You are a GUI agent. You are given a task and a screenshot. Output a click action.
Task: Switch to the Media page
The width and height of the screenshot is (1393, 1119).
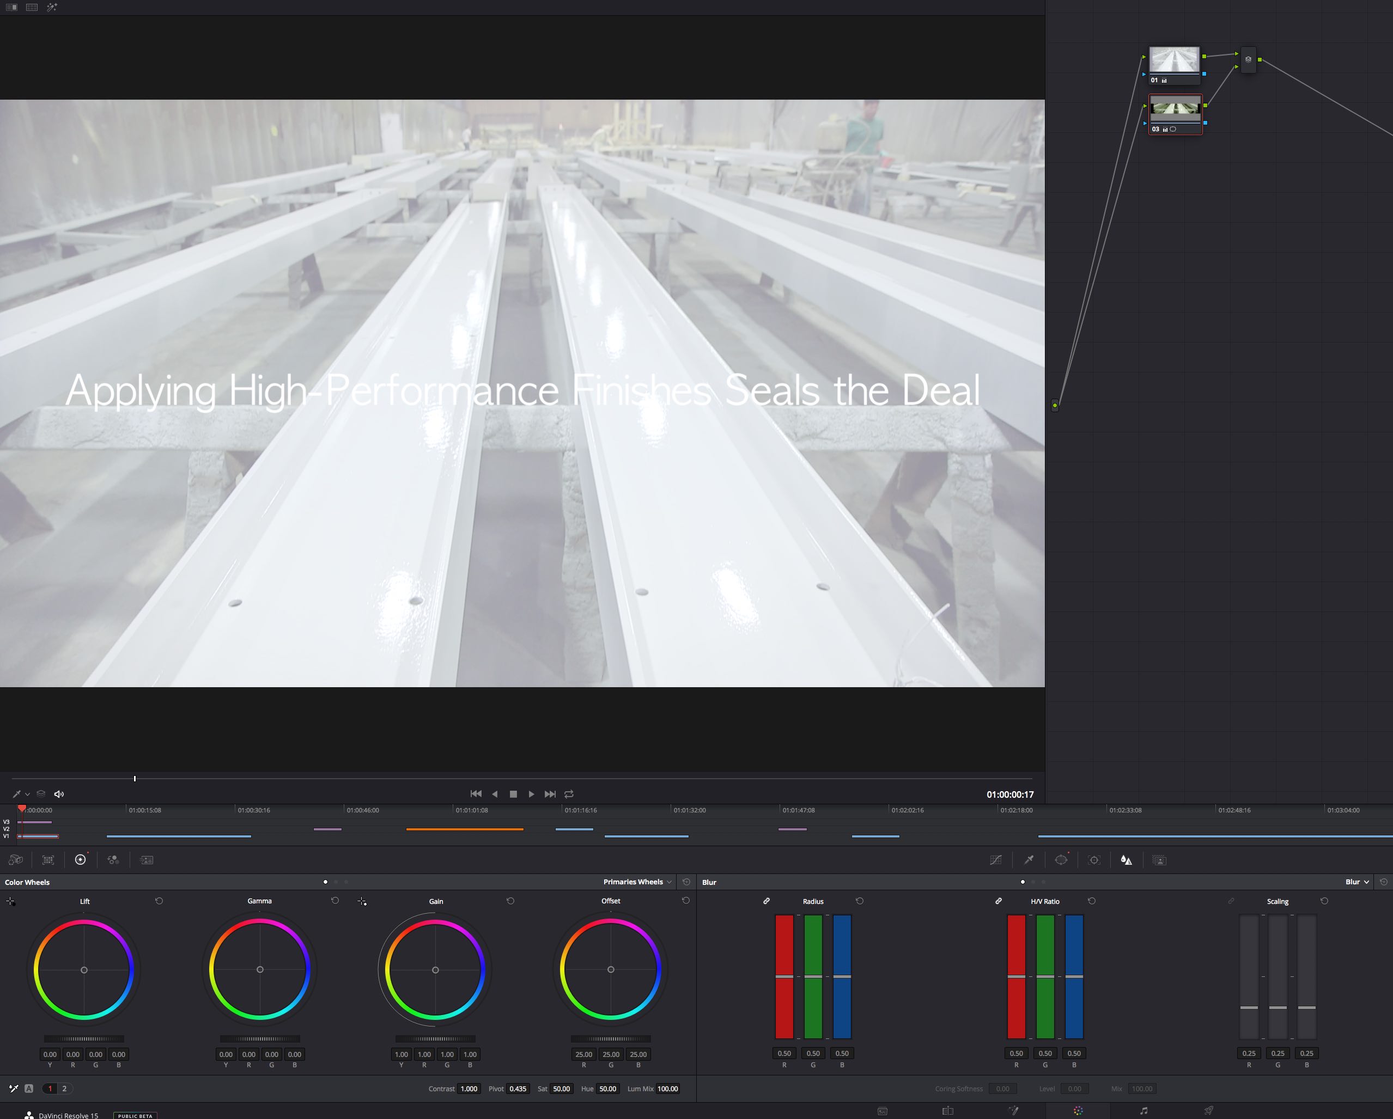(x=883, y=1111)
